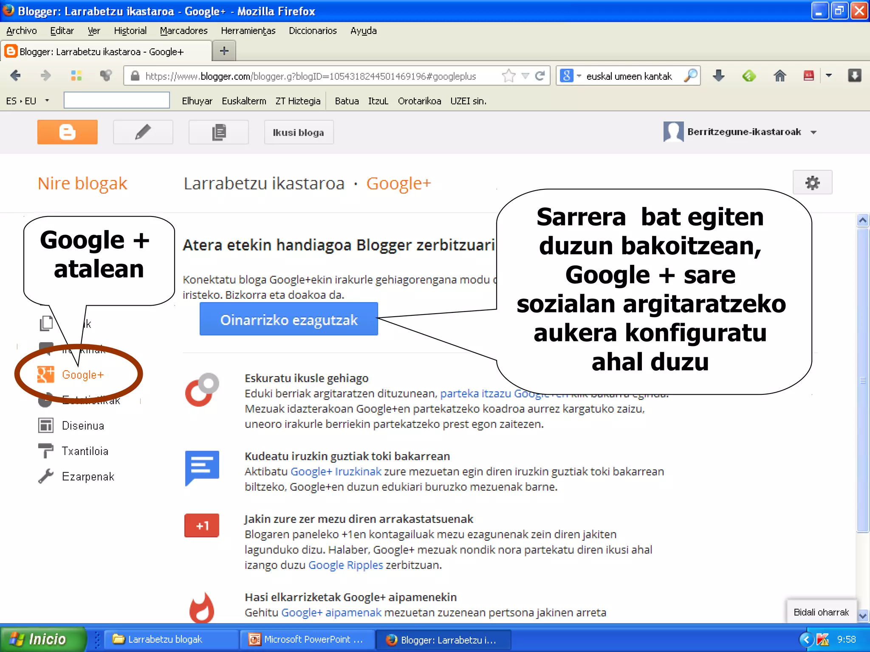This screenshot has width=870, height=652.
Task: Click the settings gear icon button
Action: [x=812, y=183]
